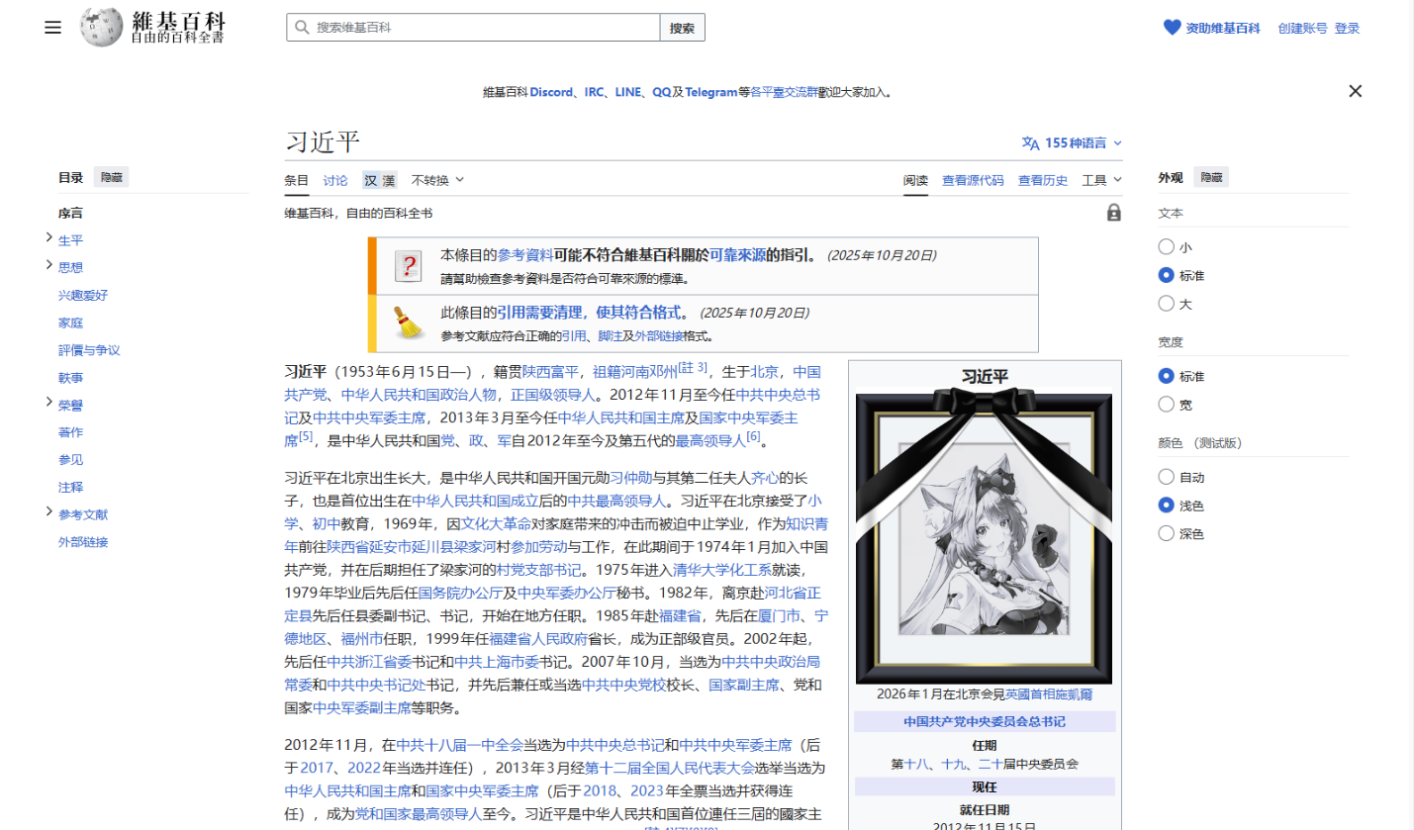Click the infobox portrait image
This screenshot has width=1414, height=830.
click(984, 538)
